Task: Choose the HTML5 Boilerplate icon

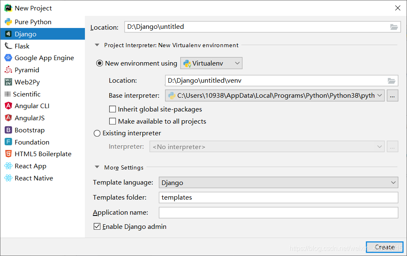Action: coord(8,154)
